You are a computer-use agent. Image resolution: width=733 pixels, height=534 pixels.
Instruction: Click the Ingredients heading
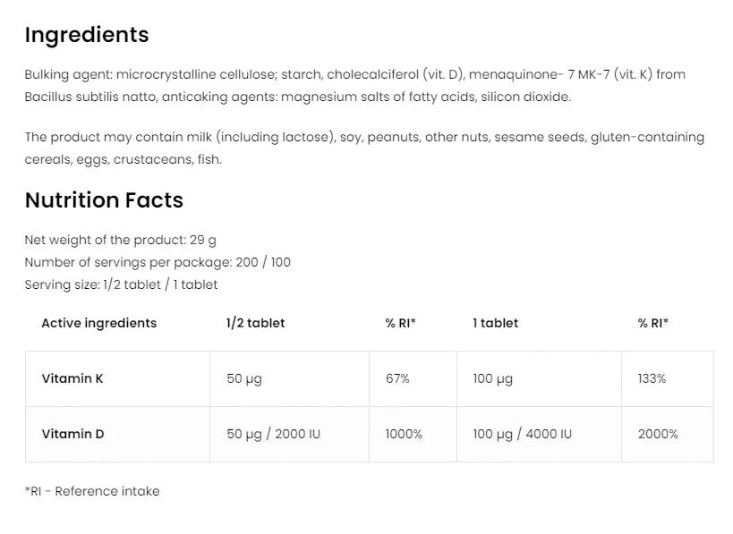click(x=87, y=35)
